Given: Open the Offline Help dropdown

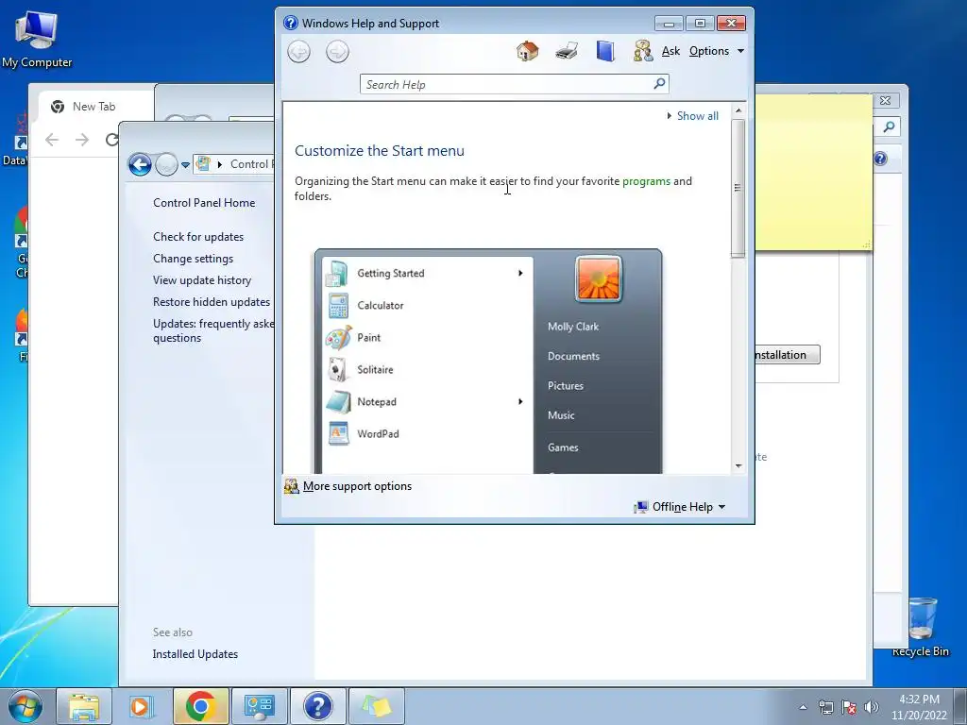Looking at the screenshot, I should [680, 507].
